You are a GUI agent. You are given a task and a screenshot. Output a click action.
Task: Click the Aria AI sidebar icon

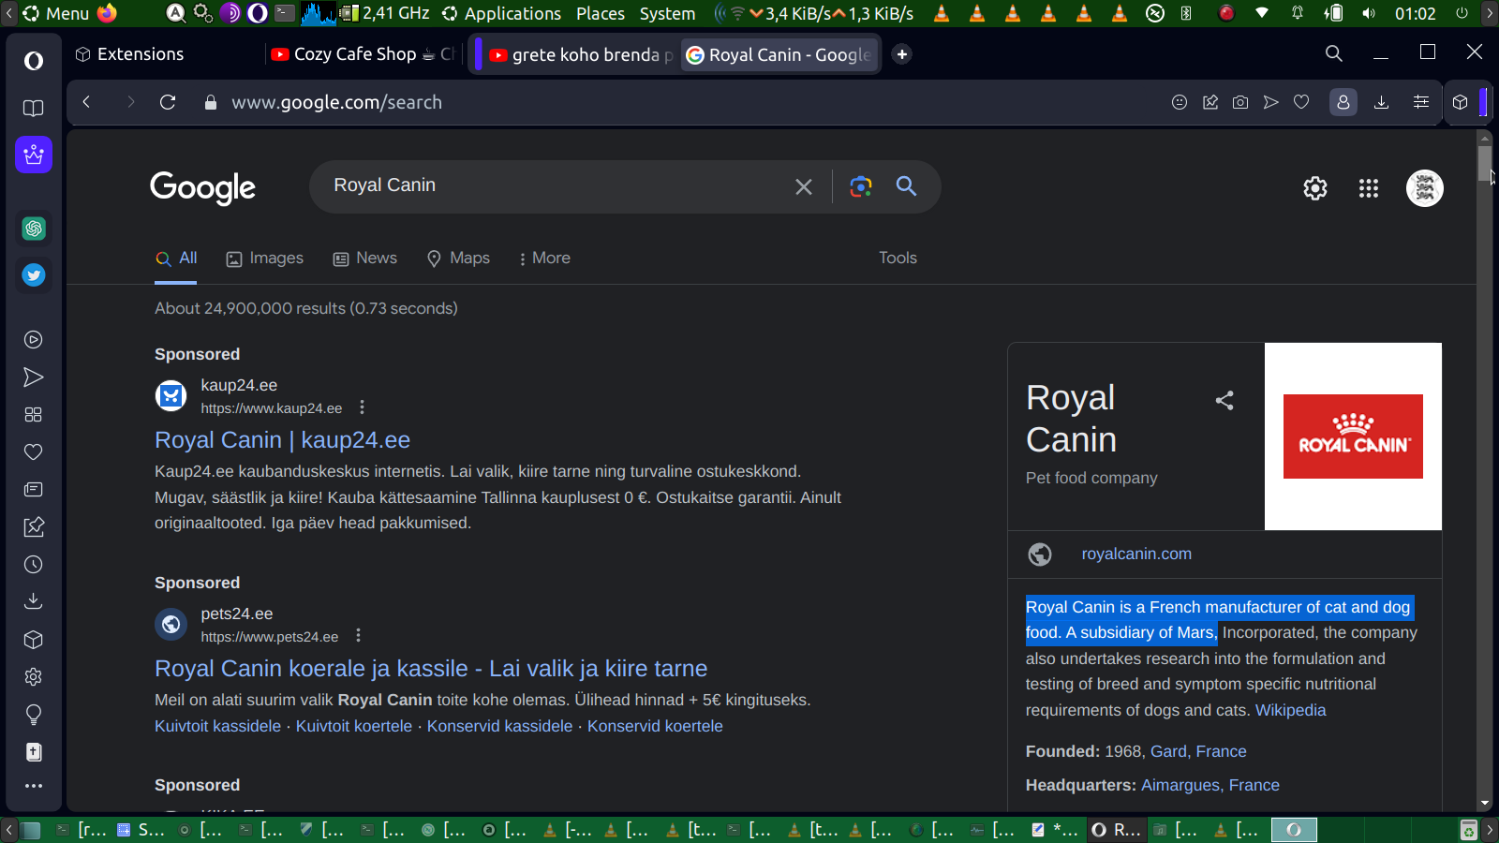tap(34, 155)
